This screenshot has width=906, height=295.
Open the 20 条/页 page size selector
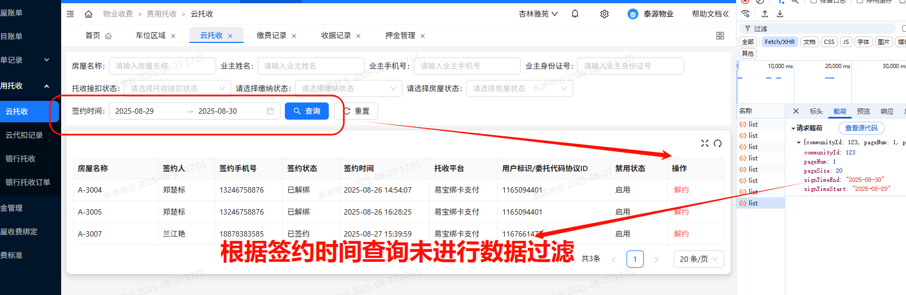coord(698,259)
